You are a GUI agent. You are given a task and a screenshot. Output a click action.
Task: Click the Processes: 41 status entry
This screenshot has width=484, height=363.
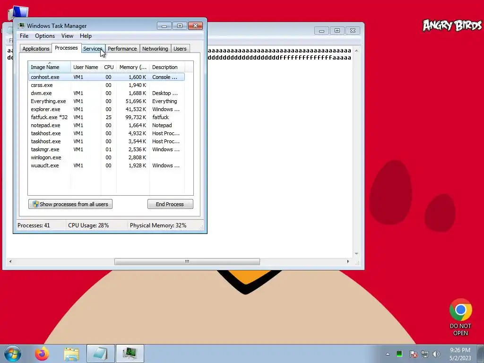click(34, 225)
